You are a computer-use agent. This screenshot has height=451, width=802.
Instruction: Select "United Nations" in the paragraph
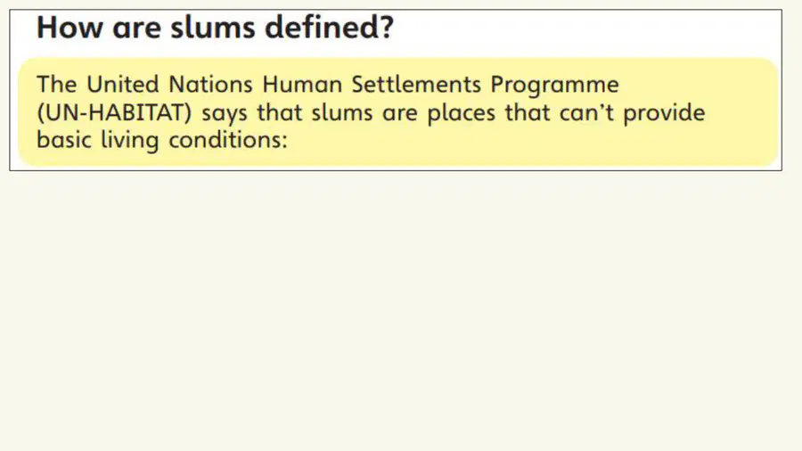click(169, 85)
